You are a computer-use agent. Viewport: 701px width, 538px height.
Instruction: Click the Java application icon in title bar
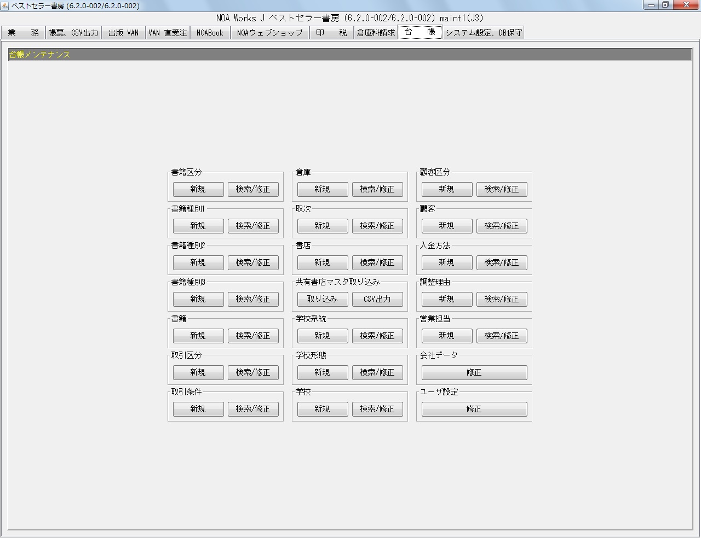(5, 5)
